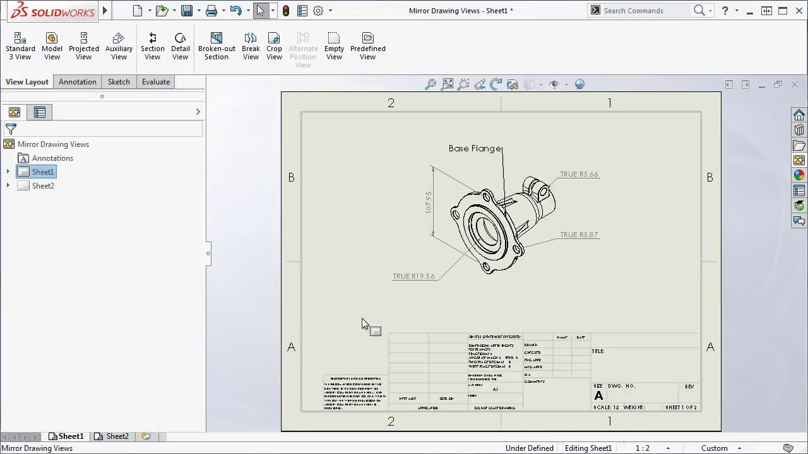Switch to the Annotation ribbon tab
This screenshot has width=808, height=454.
point(77,81)
